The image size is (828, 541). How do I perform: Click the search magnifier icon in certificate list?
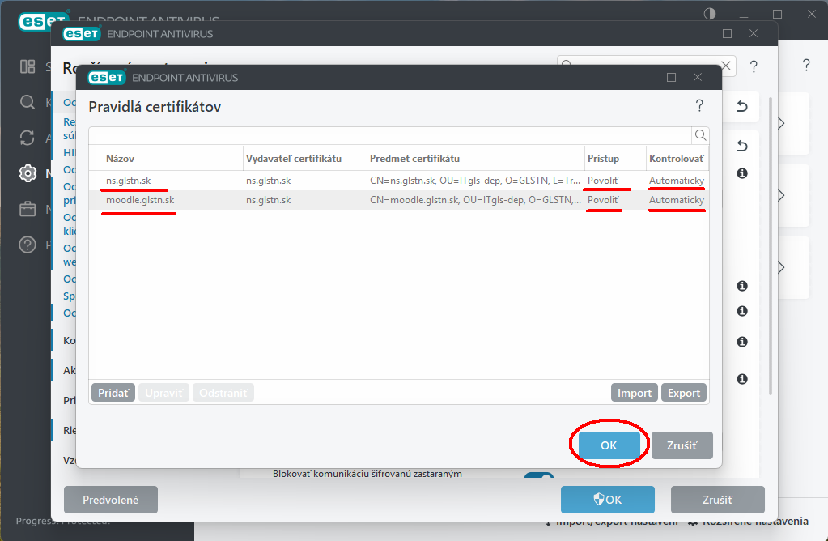click(x=700, y=135)
